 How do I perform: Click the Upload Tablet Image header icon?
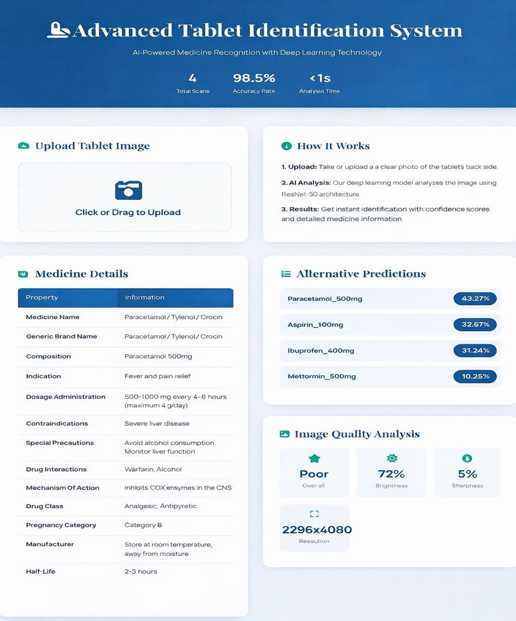click(24, 146)
